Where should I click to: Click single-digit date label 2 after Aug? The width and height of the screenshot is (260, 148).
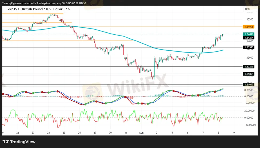[157, 133]
